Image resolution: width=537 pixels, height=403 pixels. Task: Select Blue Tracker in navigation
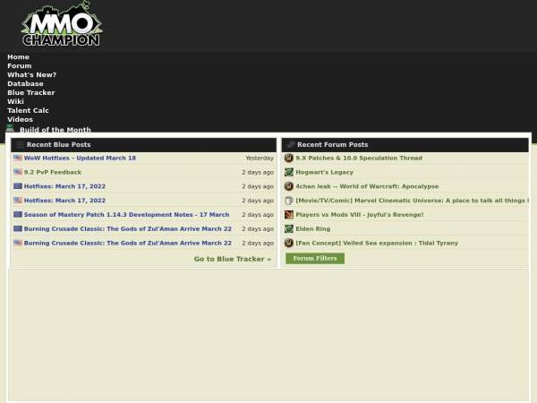(30, 92)
